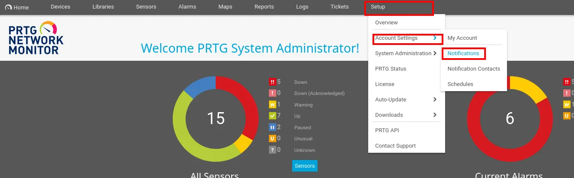Open Schedules settings
The image size is (574, 178).
tap(460, 84)
